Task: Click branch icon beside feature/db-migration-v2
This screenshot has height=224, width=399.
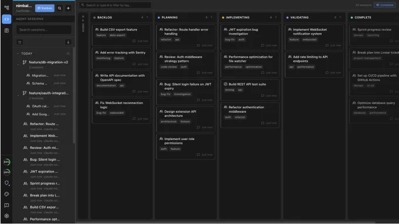Action: 25,62
